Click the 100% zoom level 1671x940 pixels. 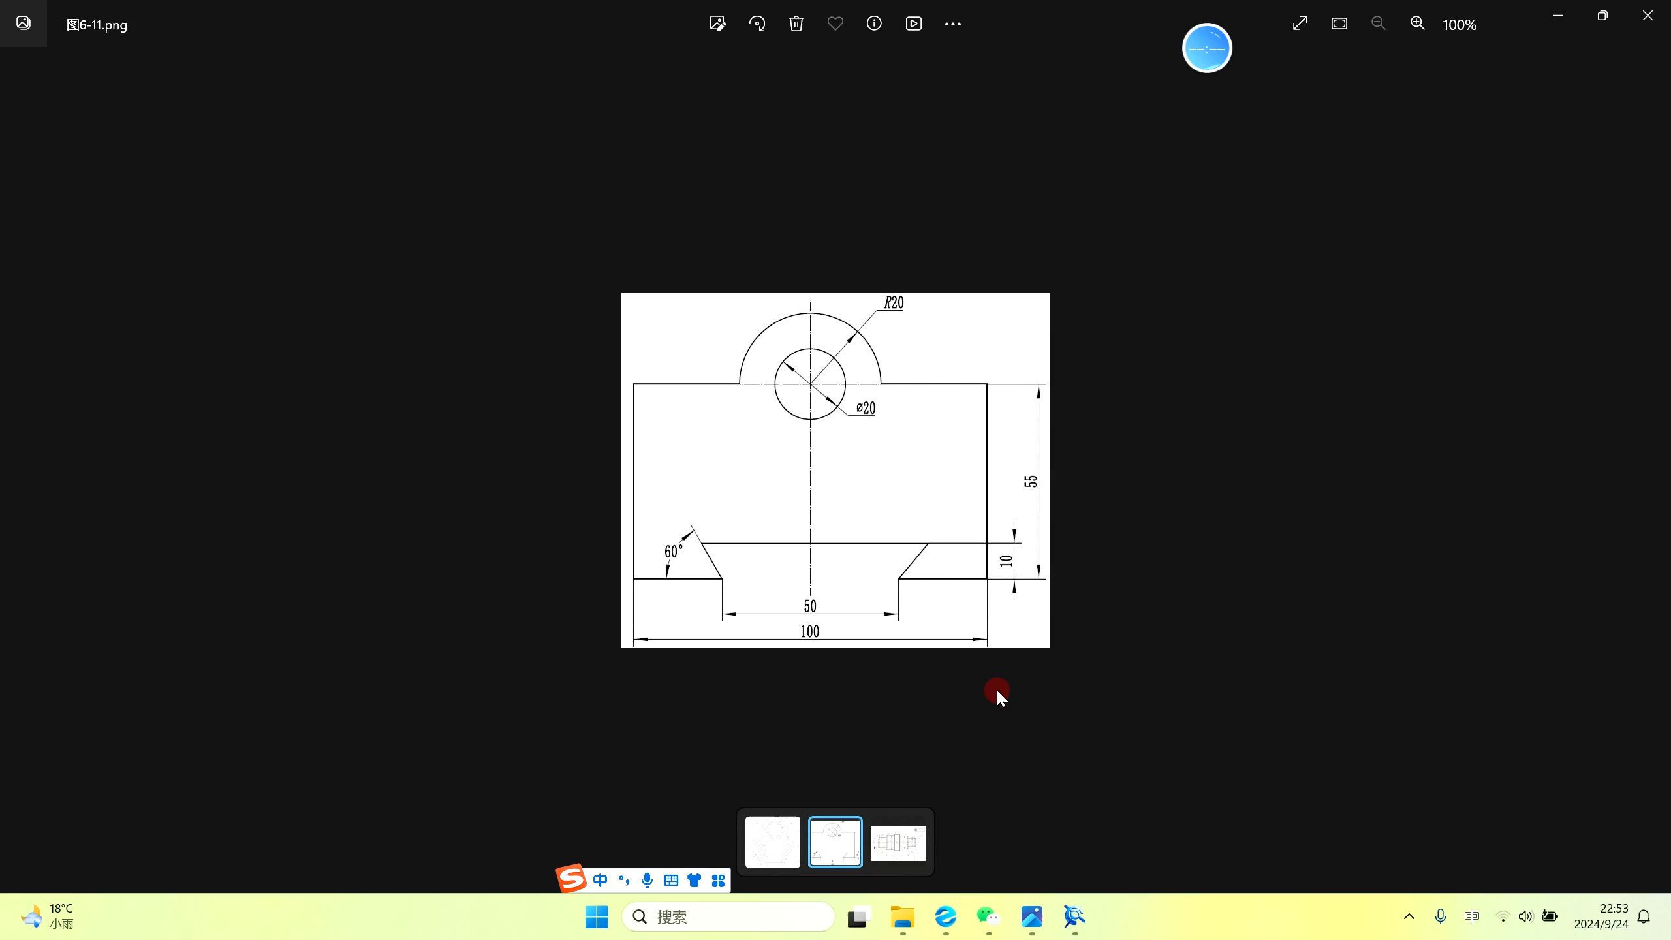coord(1460,25)
